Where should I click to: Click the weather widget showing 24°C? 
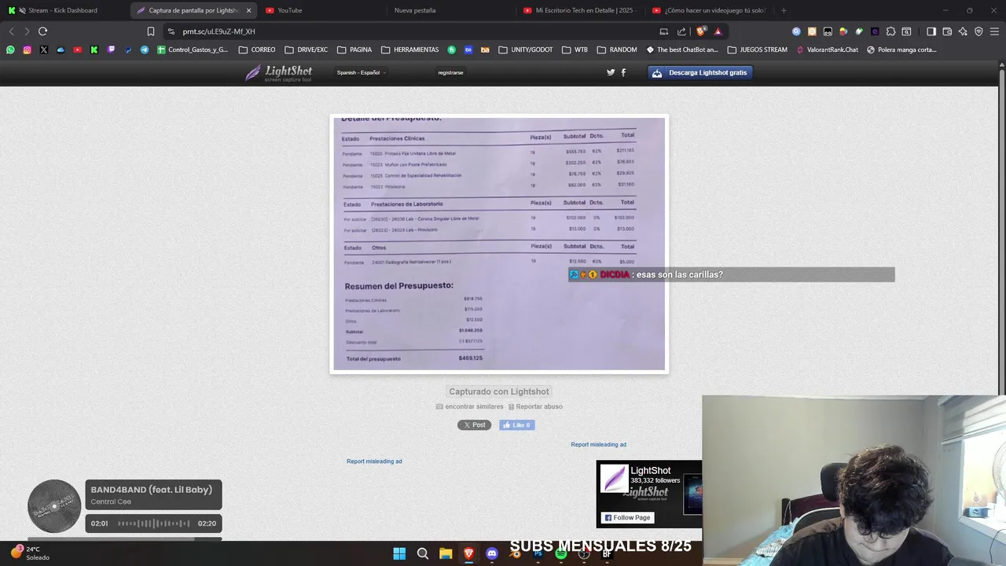[x=30, y=553]
